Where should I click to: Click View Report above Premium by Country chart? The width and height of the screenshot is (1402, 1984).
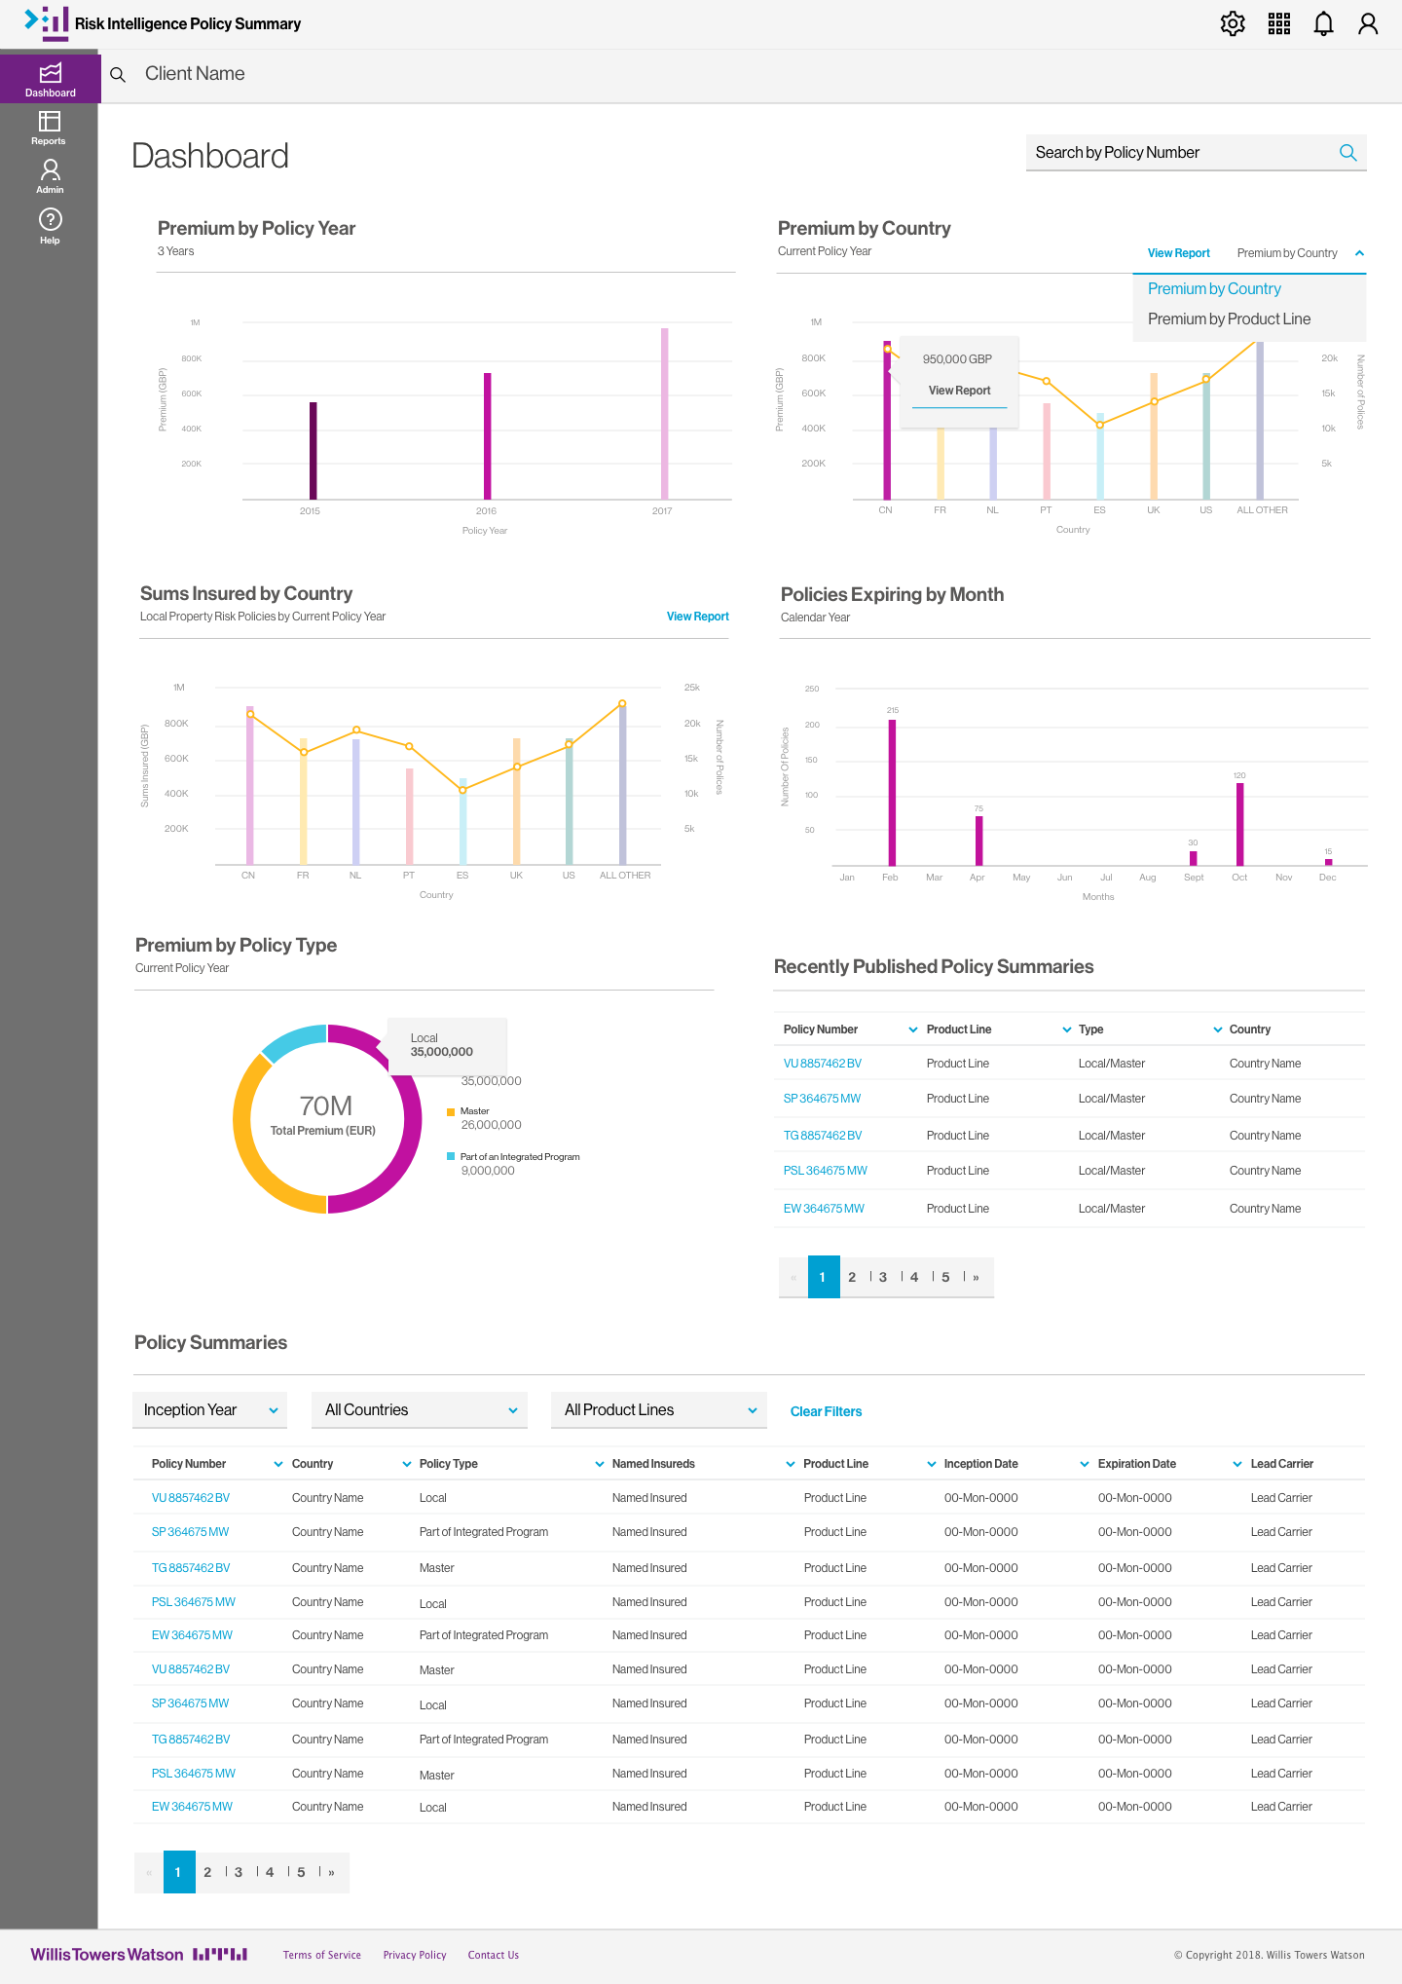point(1178,253)
